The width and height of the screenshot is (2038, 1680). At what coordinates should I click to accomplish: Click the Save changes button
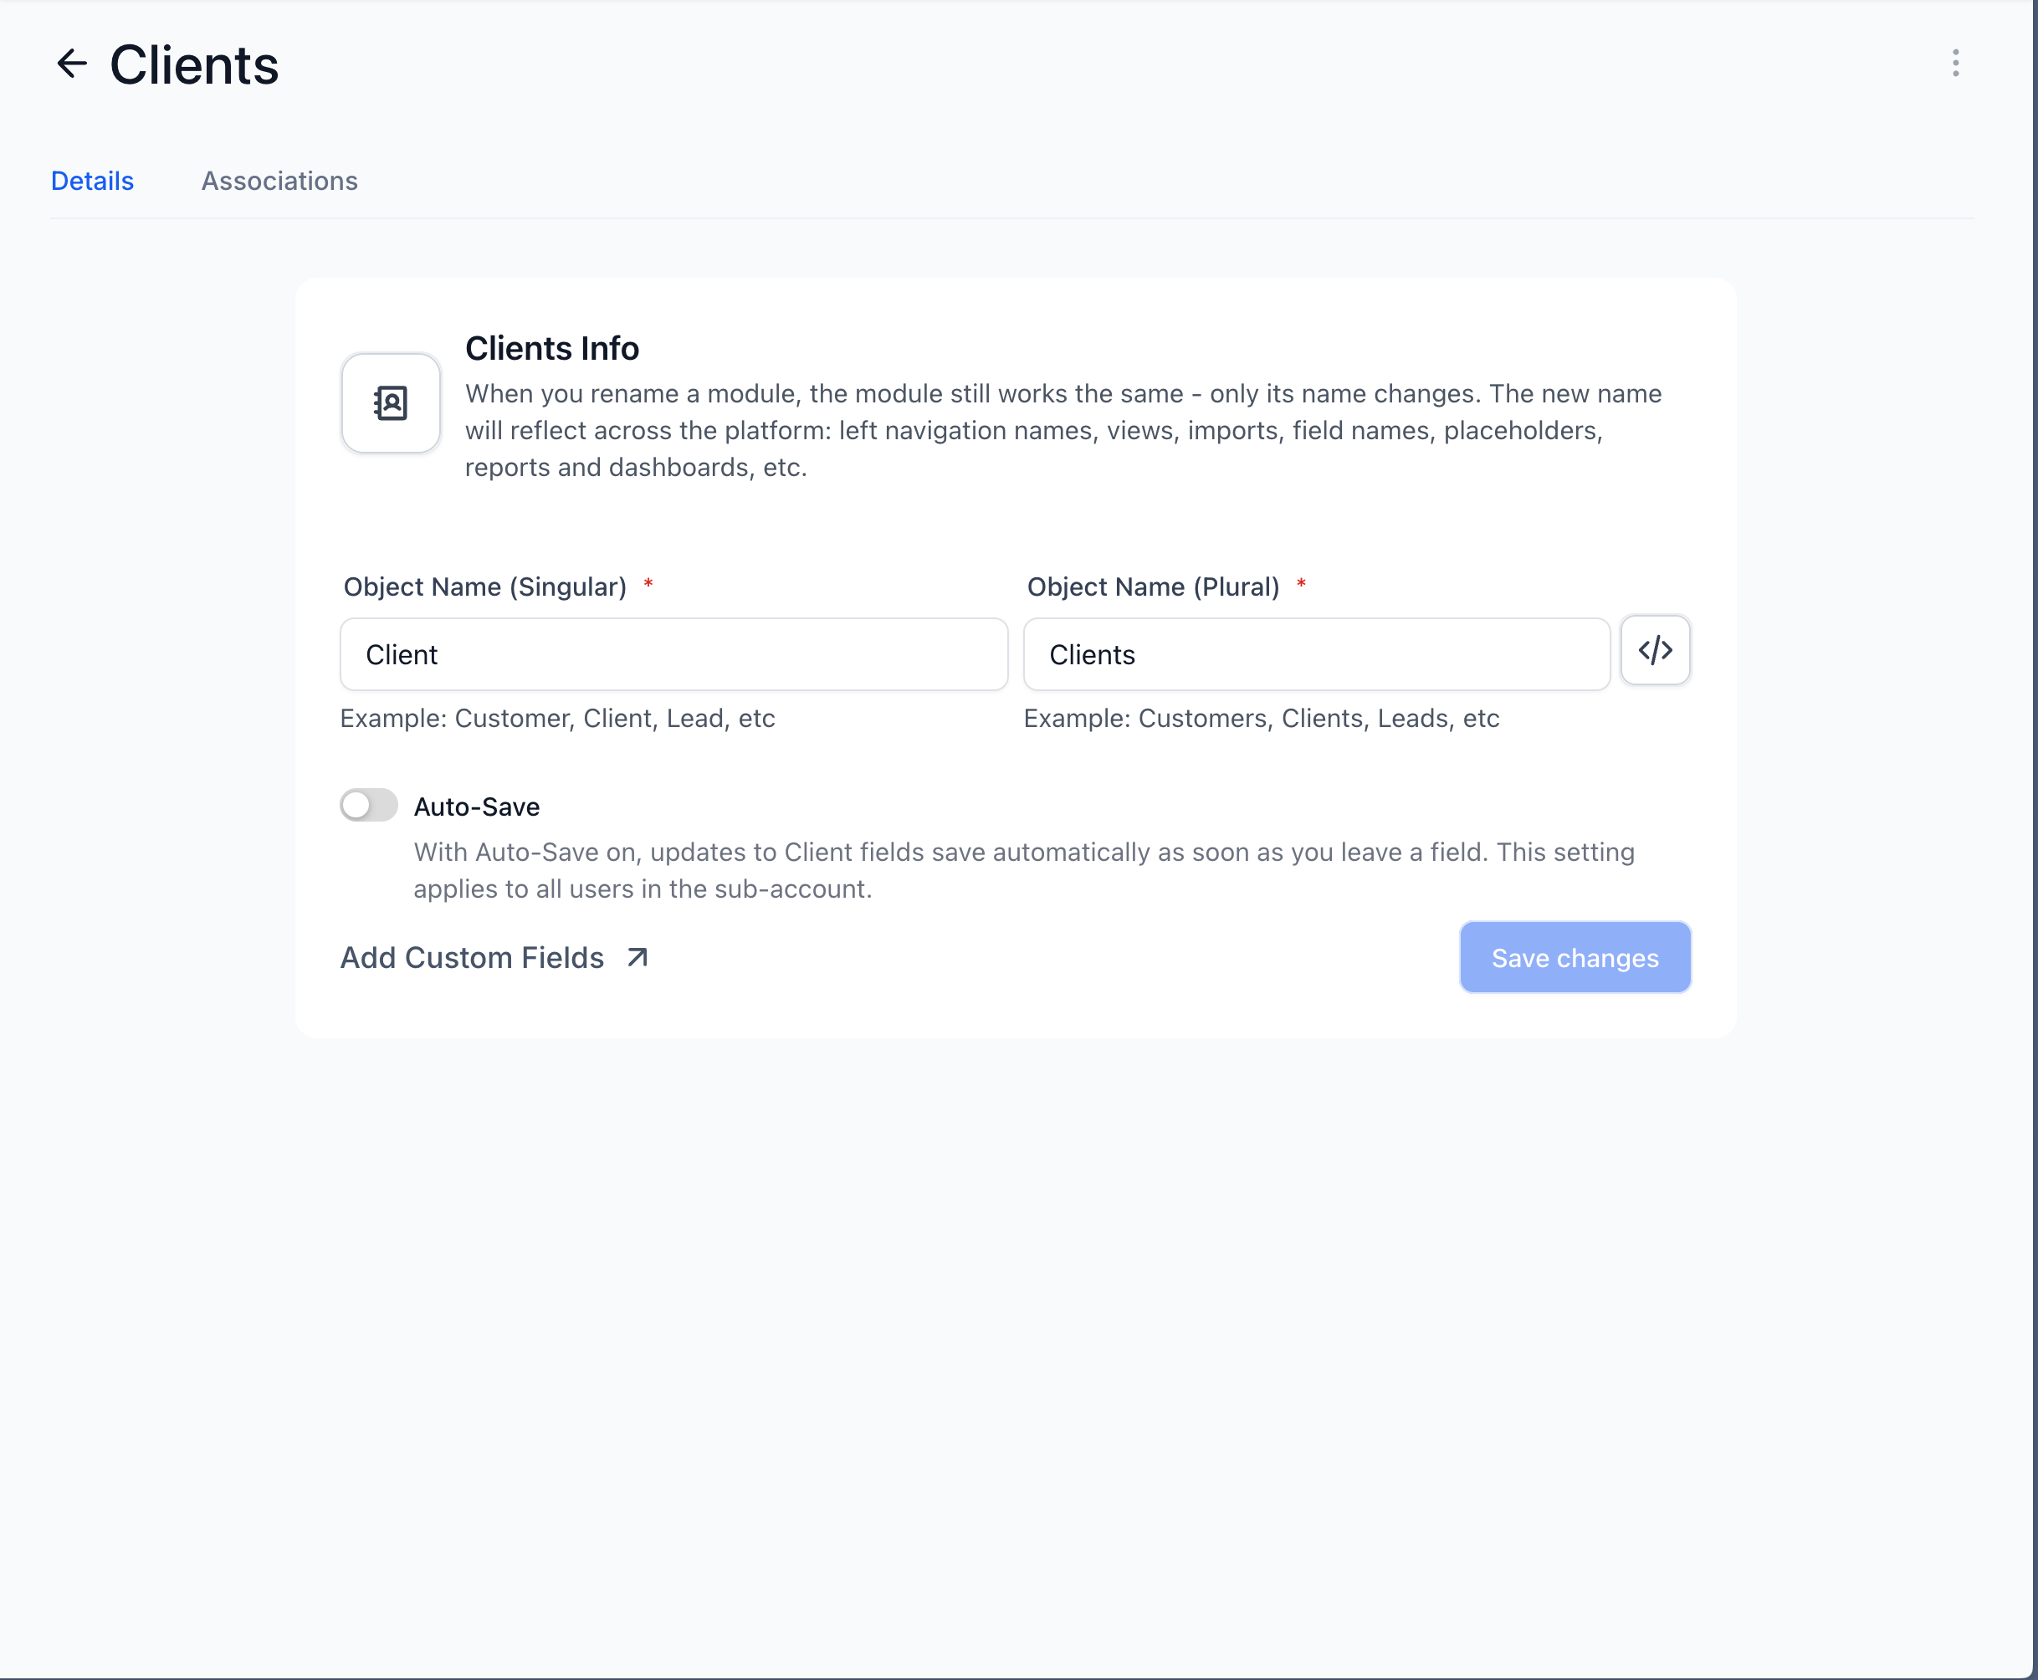(x=1575, y=957)
